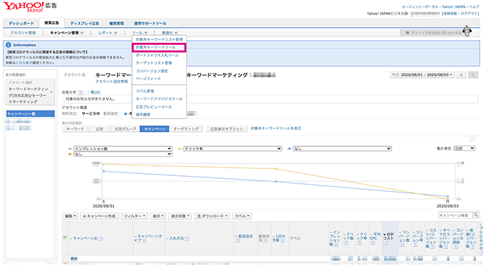Open the クリック率 graph metric dropdown
This screenshot has height=265, width=483.
tap(233, 148)
